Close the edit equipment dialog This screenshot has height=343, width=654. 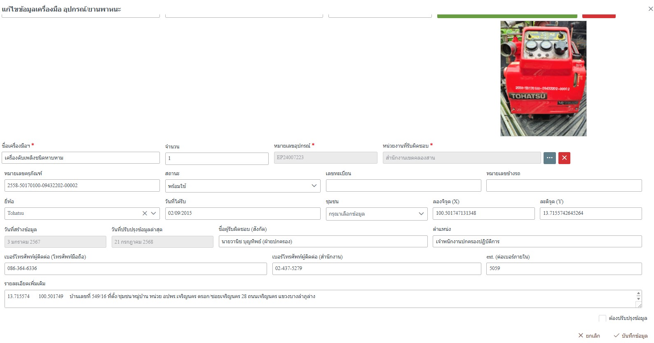click(x=650, y=9)
